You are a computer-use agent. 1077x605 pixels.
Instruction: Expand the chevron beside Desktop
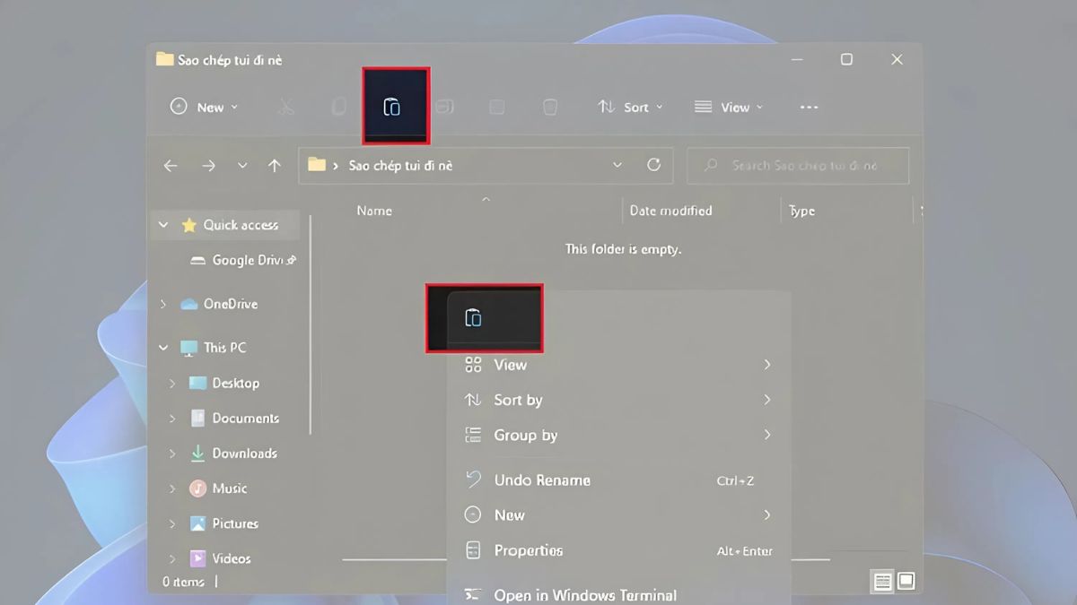[x=172, y=383]
